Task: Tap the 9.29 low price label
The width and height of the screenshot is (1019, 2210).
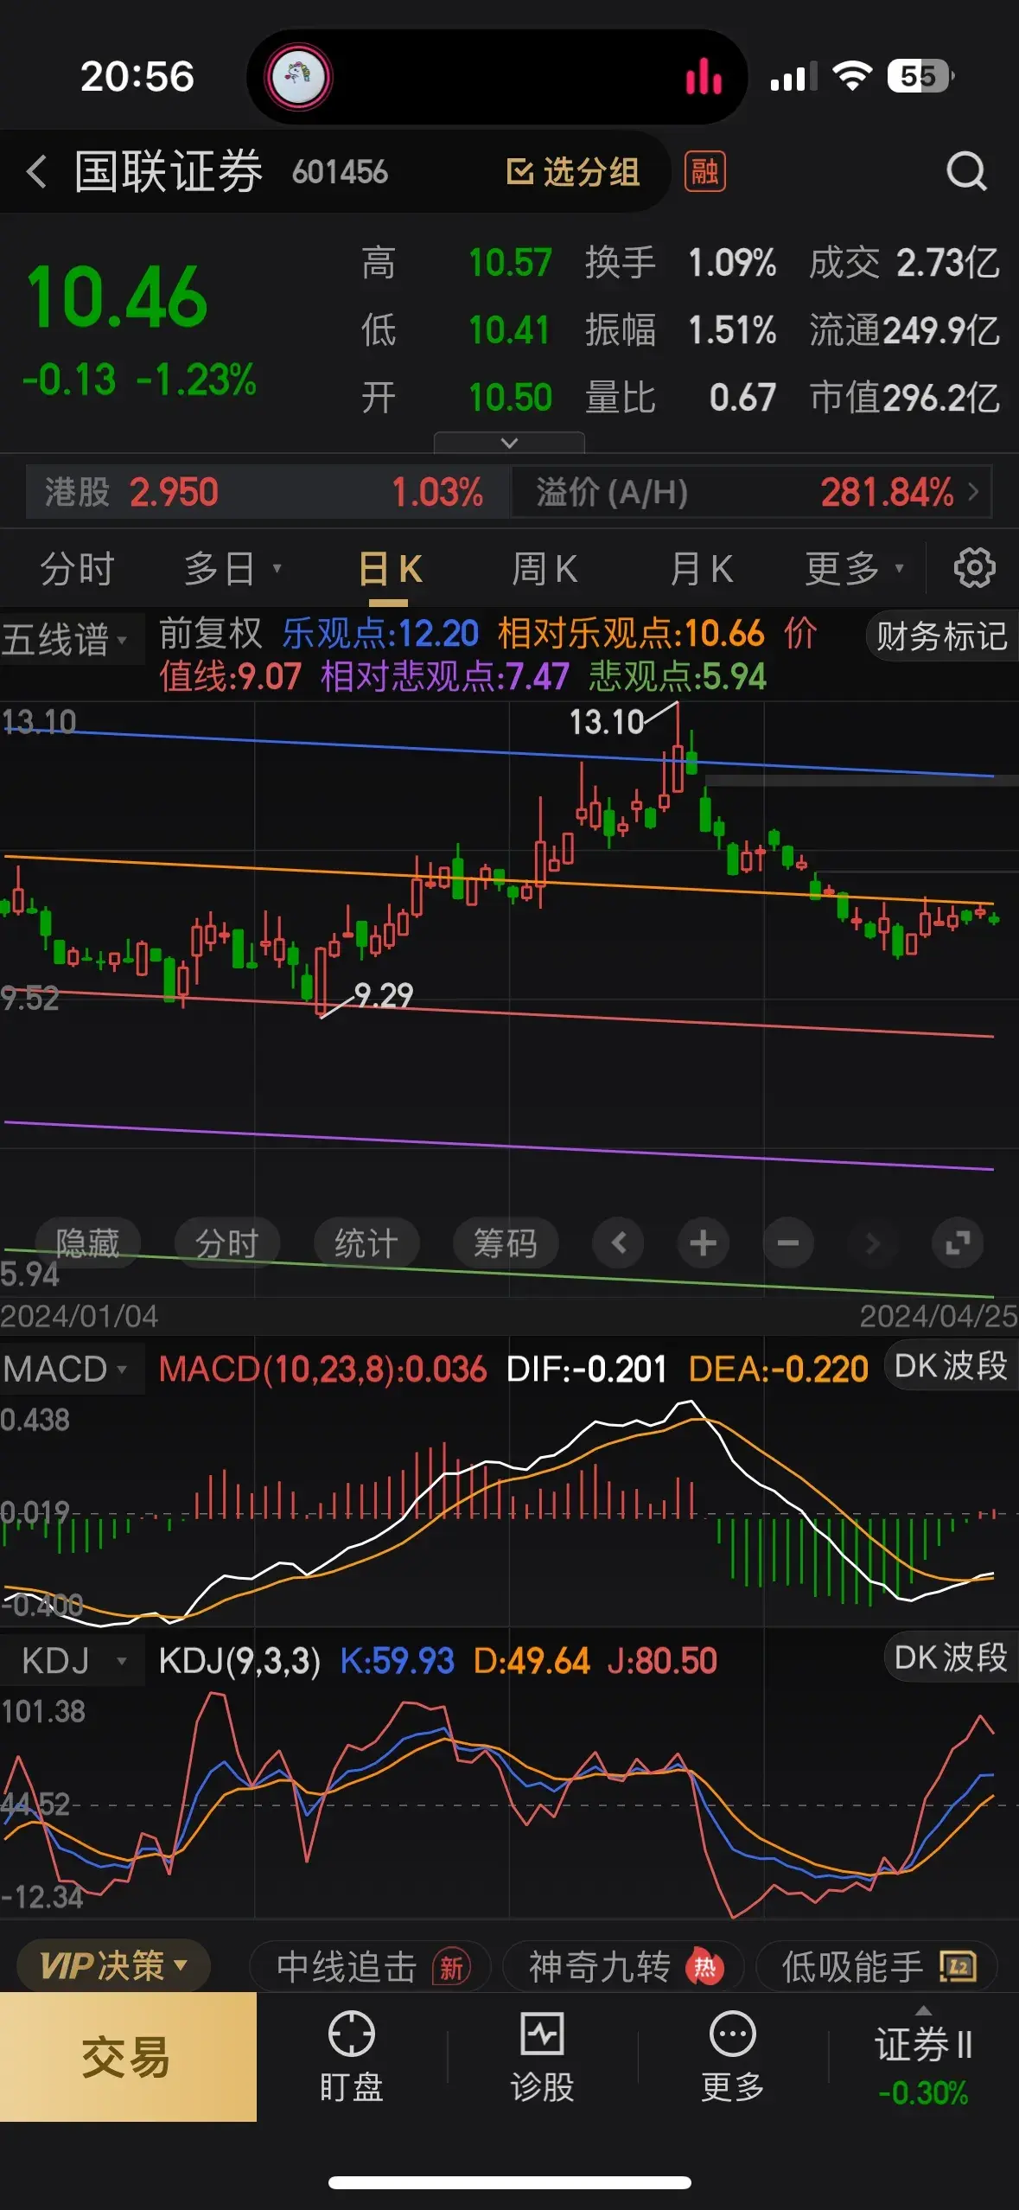Action: tap(384, 995)
